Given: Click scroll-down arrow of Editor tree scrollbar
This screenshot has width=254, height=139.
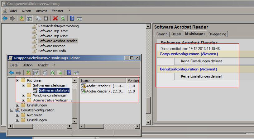Looking at the screenshot, I should 74,121.
